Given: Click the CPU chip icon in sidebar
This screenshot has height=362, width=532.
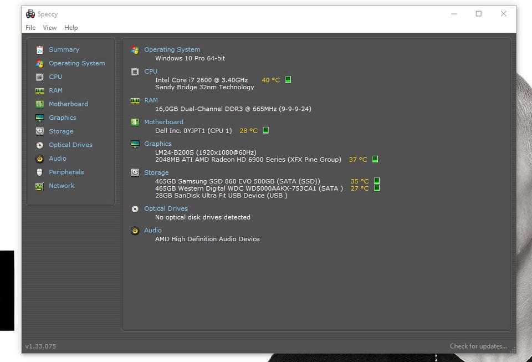Looking at the screenshot, I should coord(40,77).
